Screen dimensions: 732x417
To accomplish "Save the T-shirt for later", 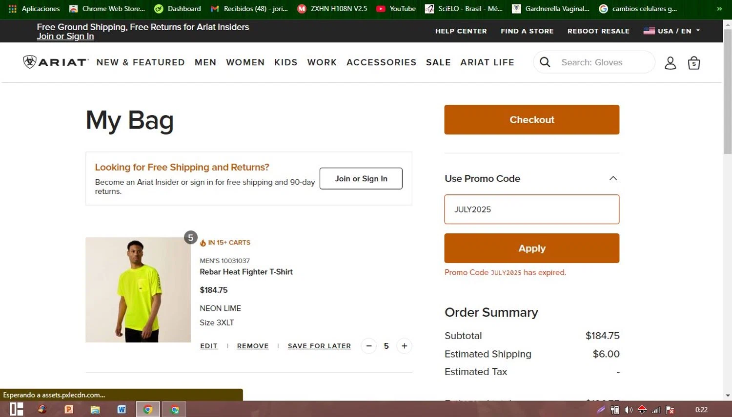I will tap(319, 346).
